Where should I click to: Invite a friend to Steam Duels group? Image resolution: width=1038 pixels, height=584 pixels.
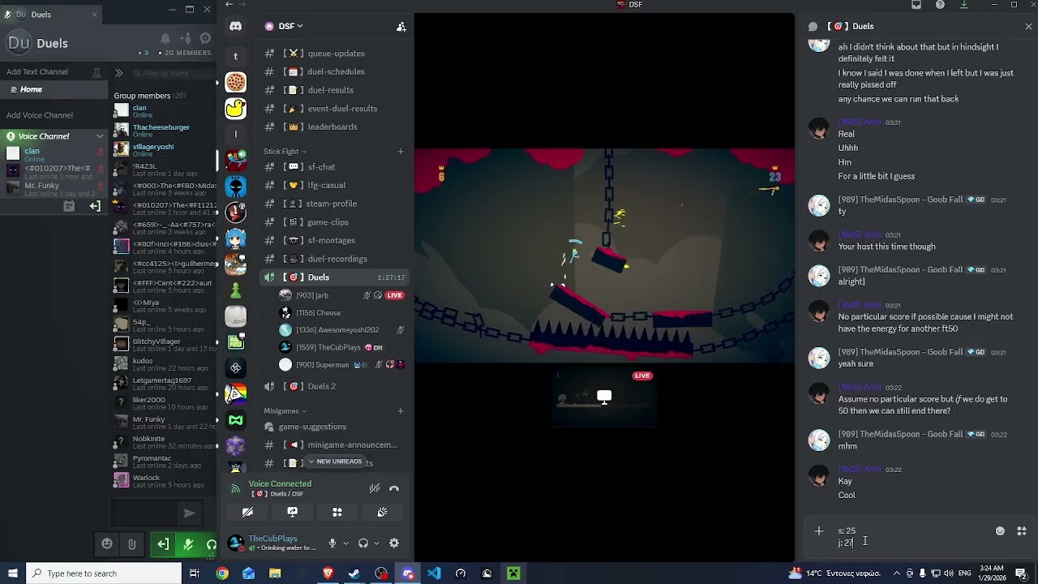(186, 38)
